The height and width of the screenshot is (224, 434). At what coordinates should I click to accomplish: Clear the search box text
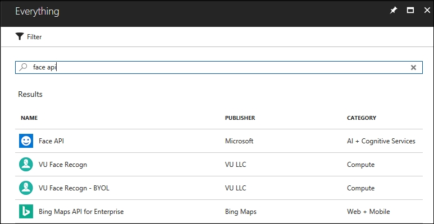[413, 67]
